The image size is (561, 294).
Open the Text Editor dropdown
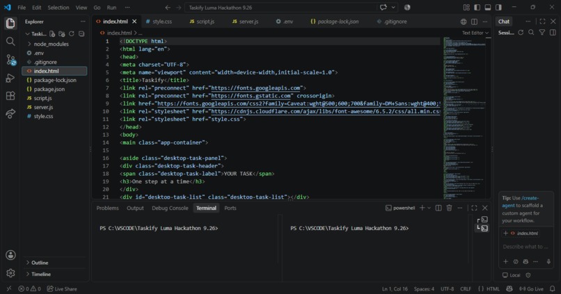pos(475,33)
